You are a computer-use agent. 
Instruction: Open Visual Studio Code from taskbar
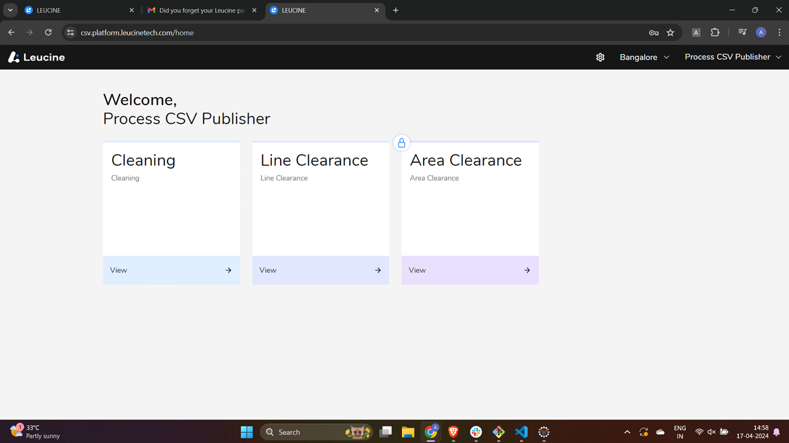pos(521,432)
